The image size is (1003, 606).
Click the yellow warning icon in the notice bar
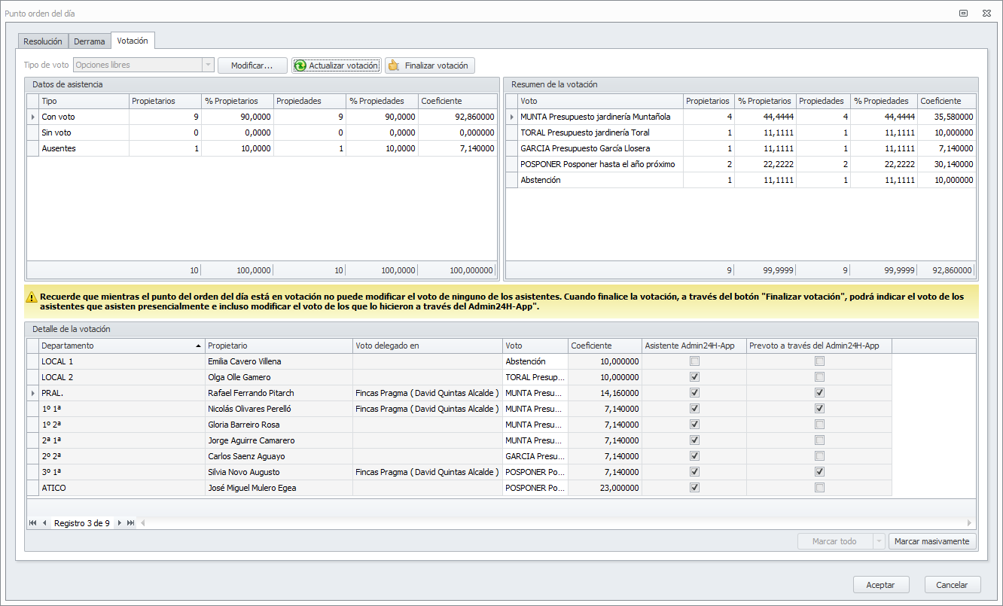(x=32, y=297)
